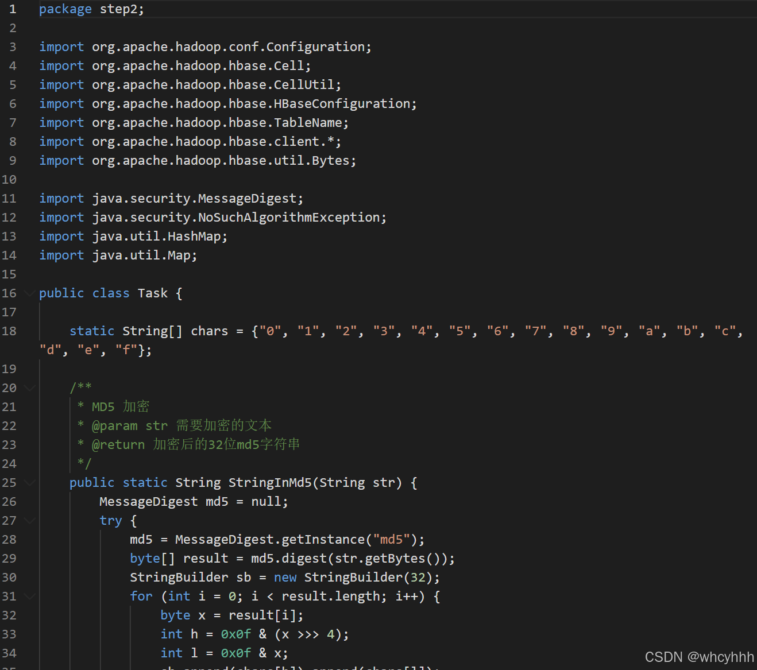Screen dimensions: 757x670
Task: Collapse the Task class fold chevron
Action: [29, 293]
